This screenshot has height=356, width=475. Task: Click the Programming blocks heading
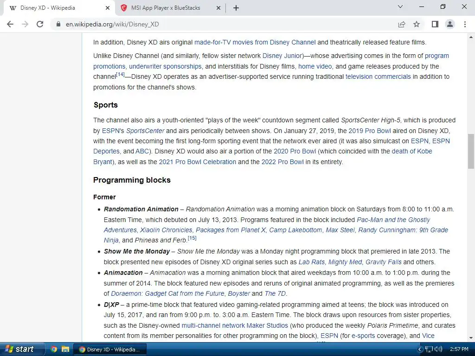click(x=132, y=180)
